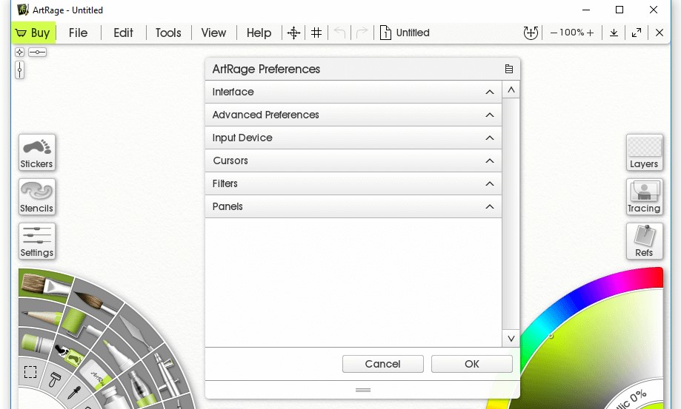Click the Cancel button
The width and height of the screenshot is (681, 409).
(382, 364)
